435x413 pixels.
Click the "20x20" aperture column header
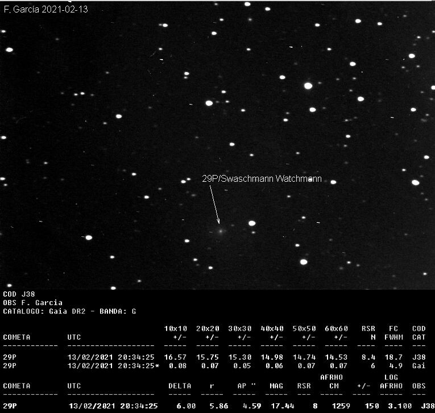point(208,329)
